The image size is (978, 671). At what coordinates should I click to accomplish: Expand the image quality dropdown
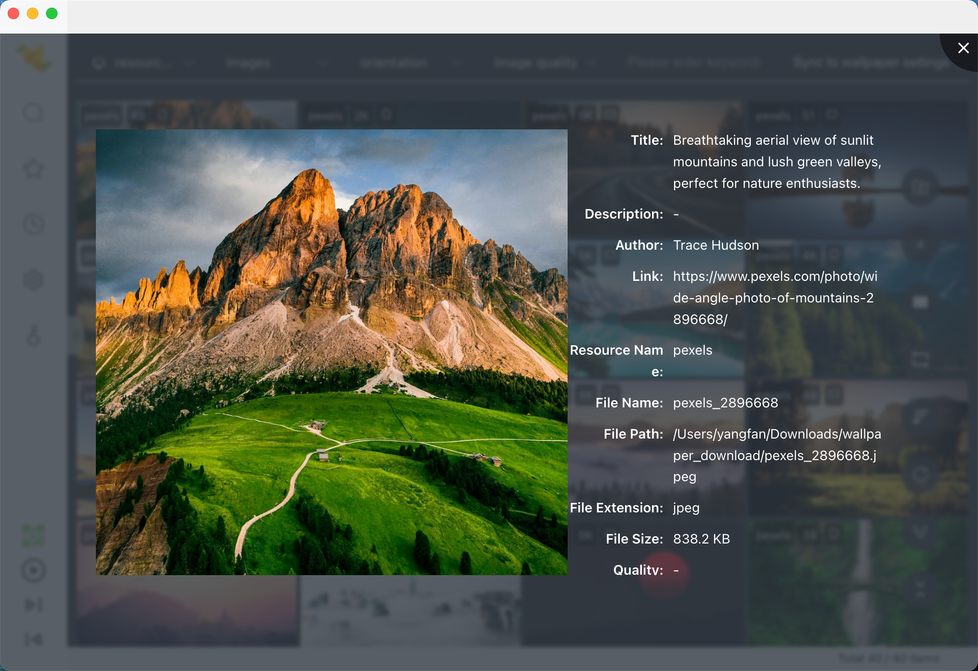tap(544, 63)
